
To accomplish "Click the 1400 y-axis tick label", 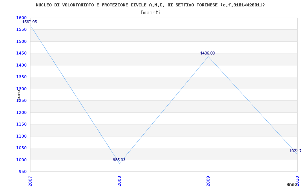I will click(22, 65).
